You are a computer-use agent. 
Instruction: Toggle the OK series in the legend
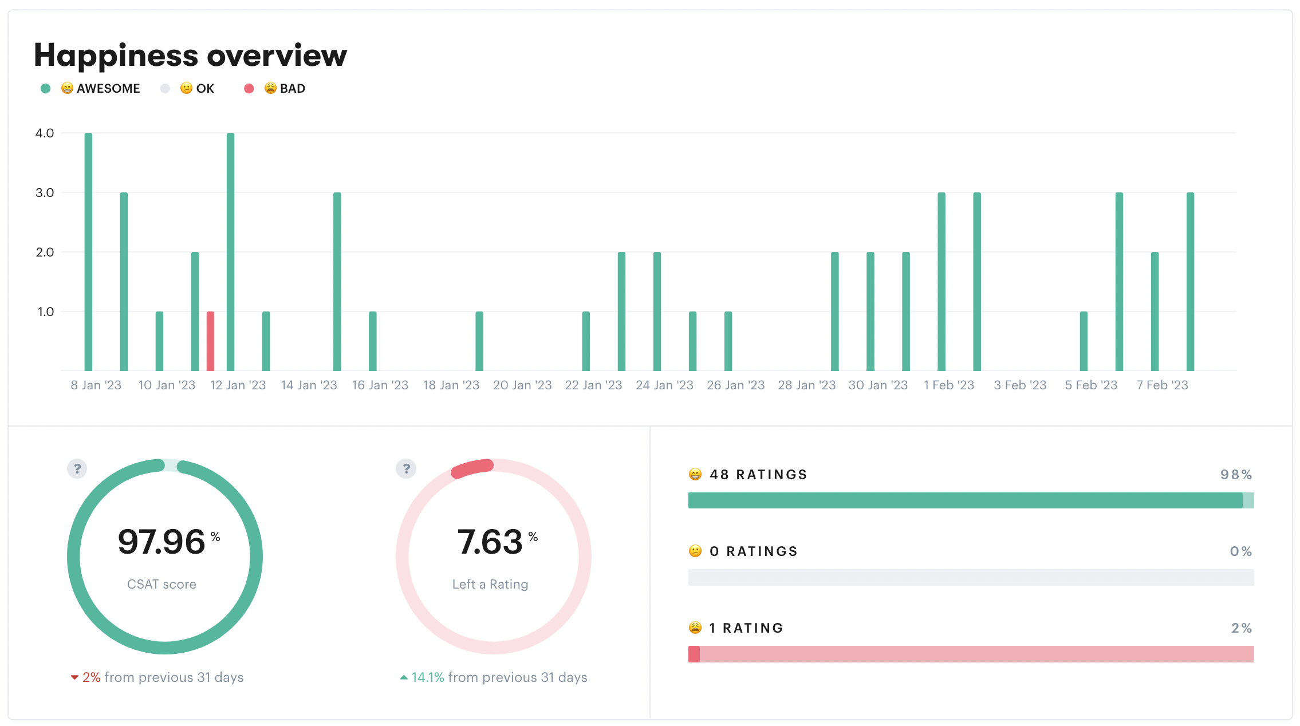coord(204,89)
